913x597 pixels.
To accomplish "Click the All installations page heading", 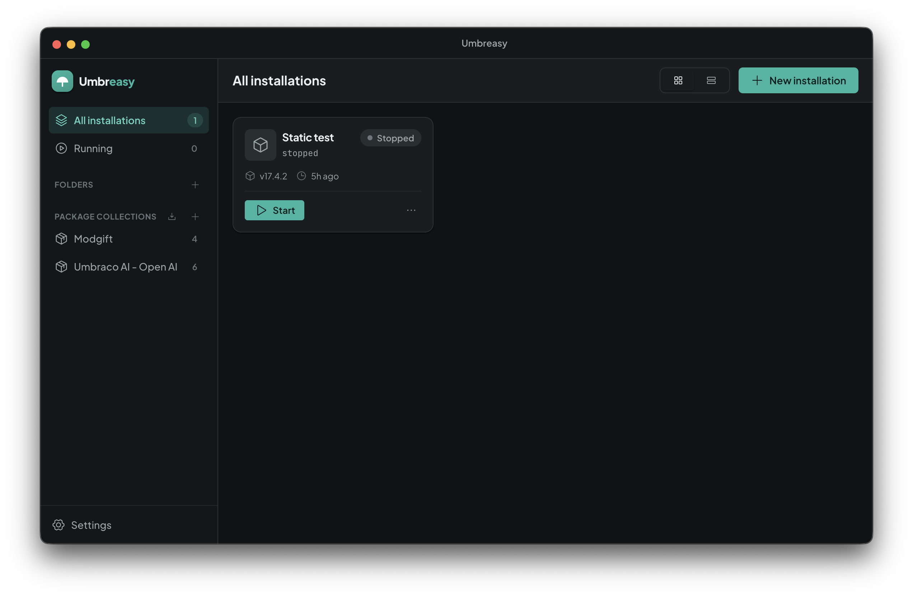I will coord(279,81).
